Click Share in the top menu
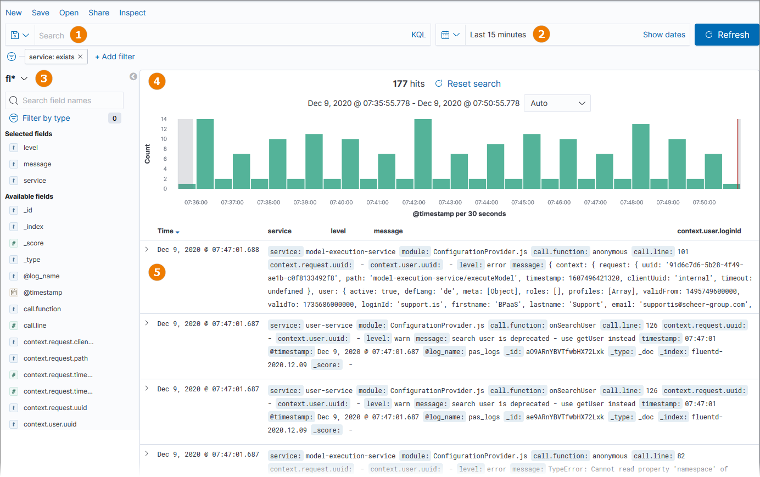 tap(99, 13)
